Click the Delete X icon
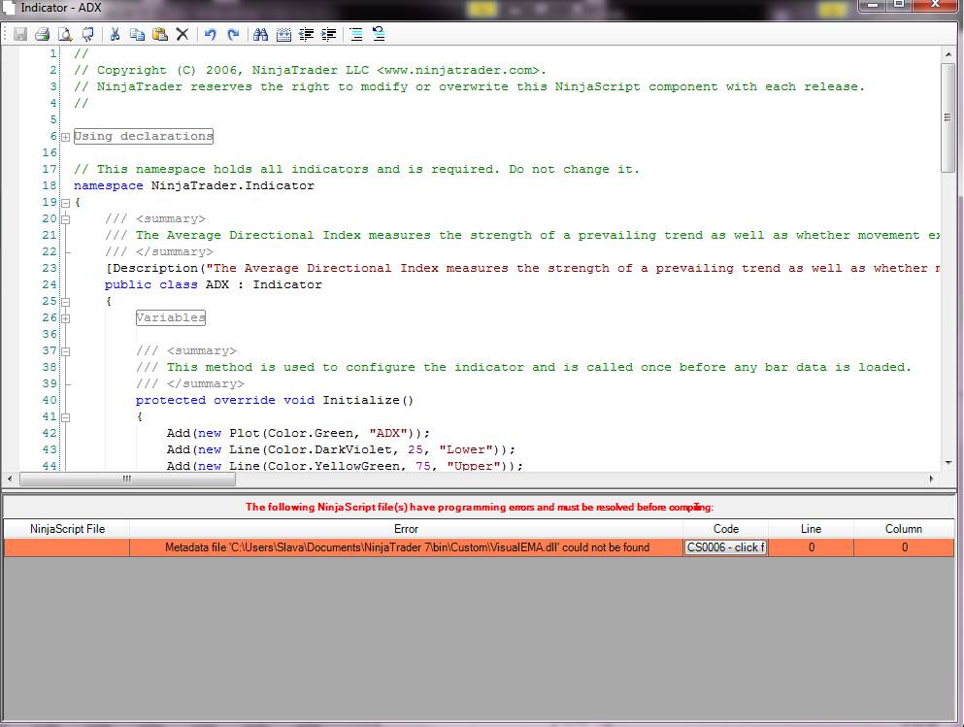 point(183,34)
